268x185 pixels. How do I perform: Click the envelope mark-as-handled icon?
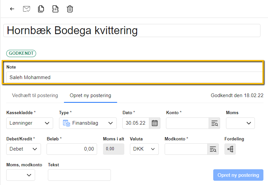click(x=27, y=9)
